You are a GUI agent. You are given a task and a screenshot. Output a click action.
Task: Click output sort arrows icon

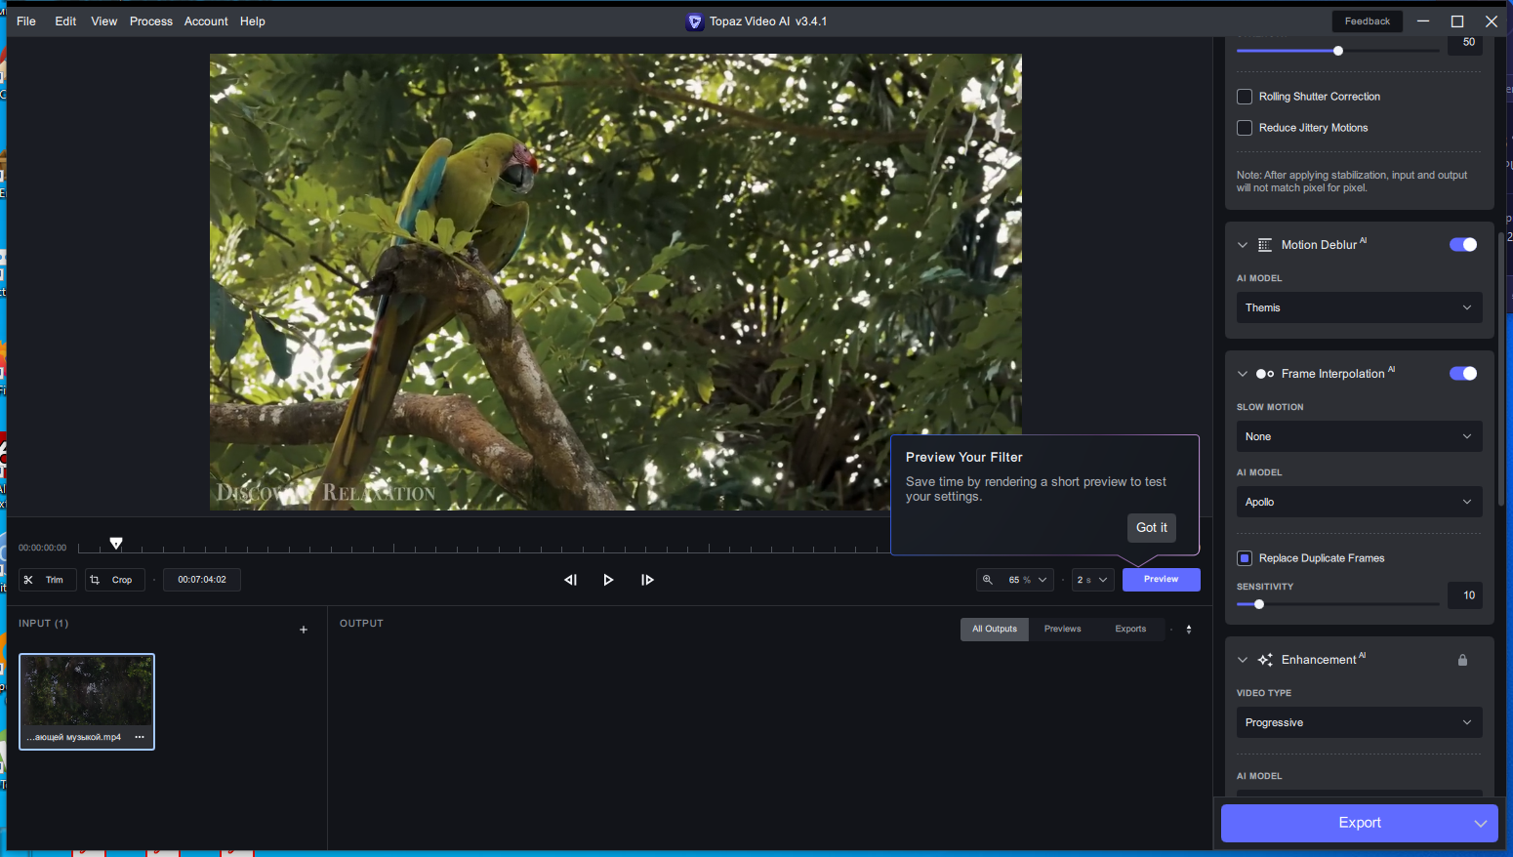click(1189, 630)
